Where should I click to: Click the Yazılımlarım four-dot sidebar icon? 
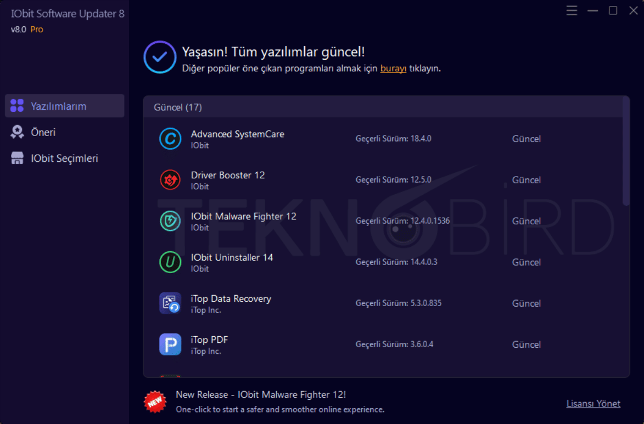pos(17,105)
